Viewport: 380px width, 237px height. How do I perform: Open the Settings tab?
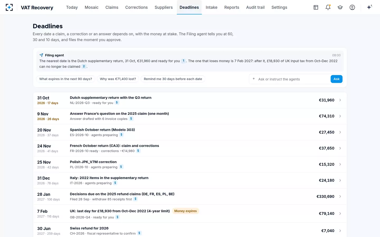[x=279, y=7]
